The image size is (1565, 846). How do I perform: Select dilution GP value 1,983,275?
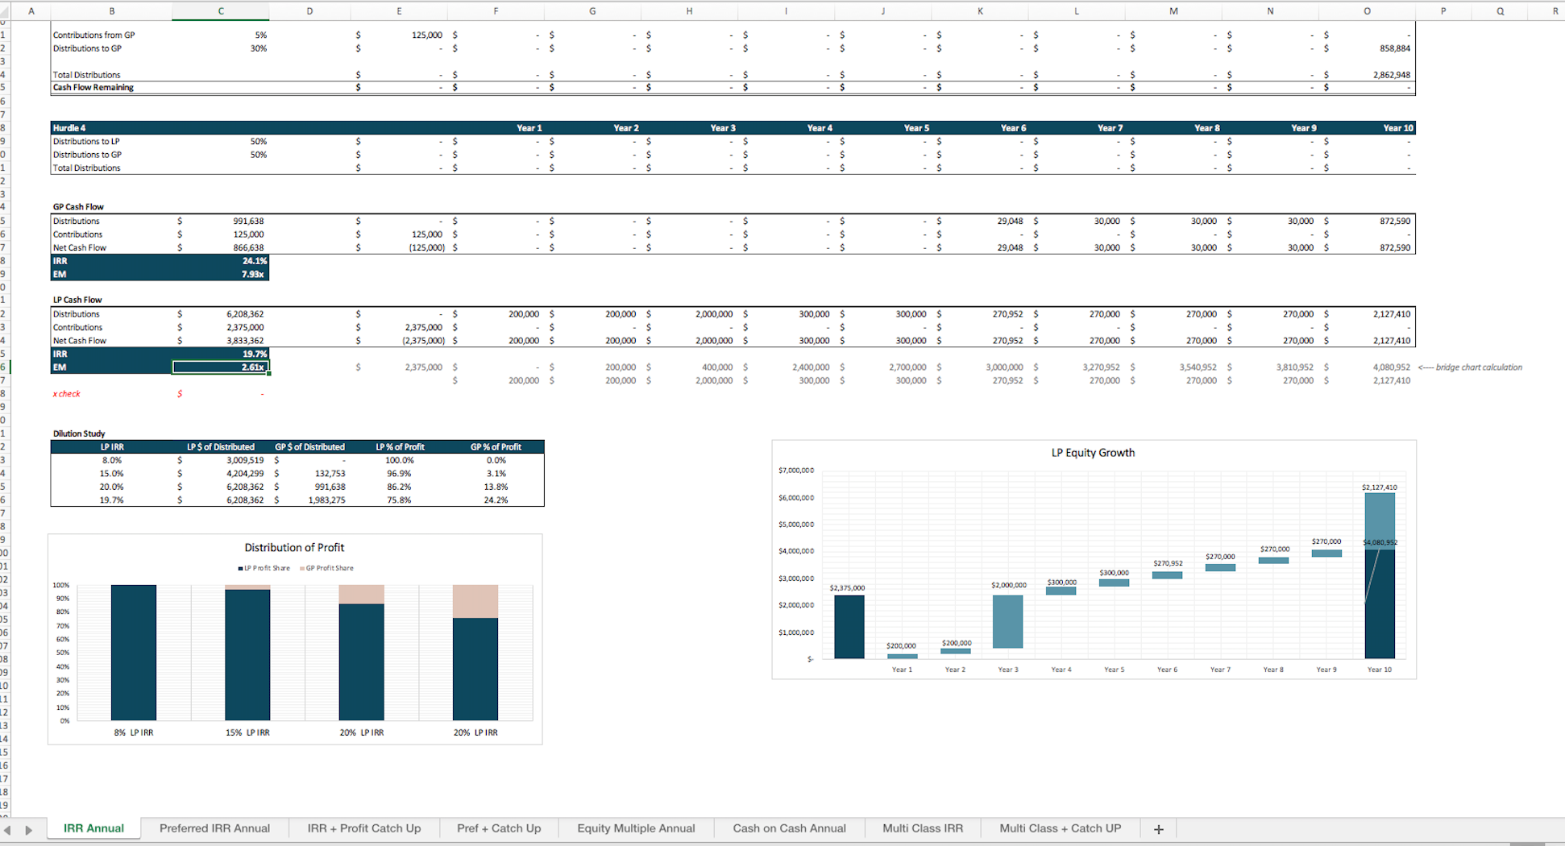click(326, 500)
